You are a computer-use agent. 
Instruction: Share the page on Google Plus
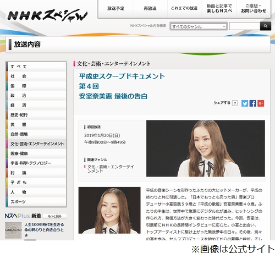261,103
